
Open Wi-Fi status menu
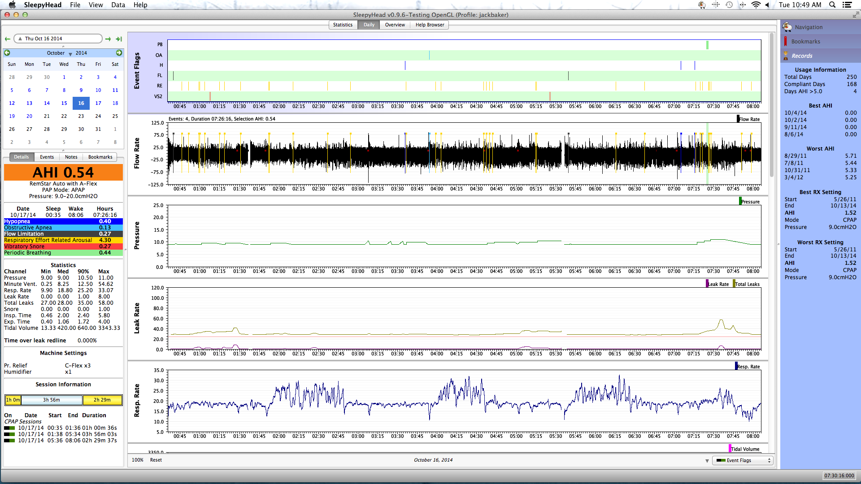tap(756, 5)
